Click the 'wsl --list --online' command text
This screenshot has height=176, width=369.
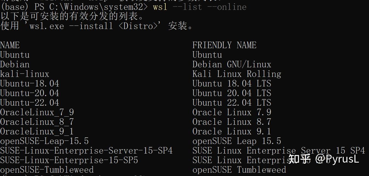pos(200,7)
